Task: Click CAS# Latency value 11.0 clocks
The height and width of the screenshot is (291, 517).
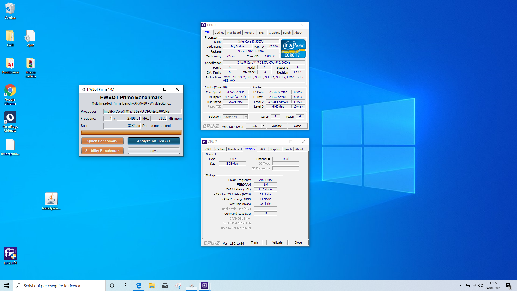Action: pos(266,189)
